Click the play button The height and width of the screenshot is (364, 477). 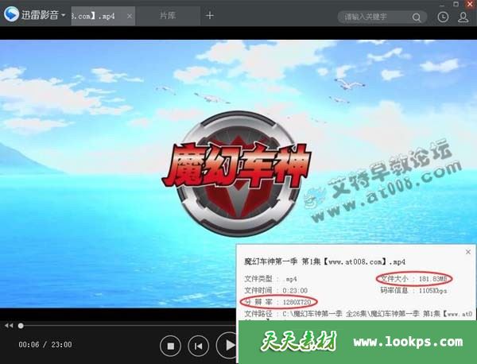pos(228,345)
